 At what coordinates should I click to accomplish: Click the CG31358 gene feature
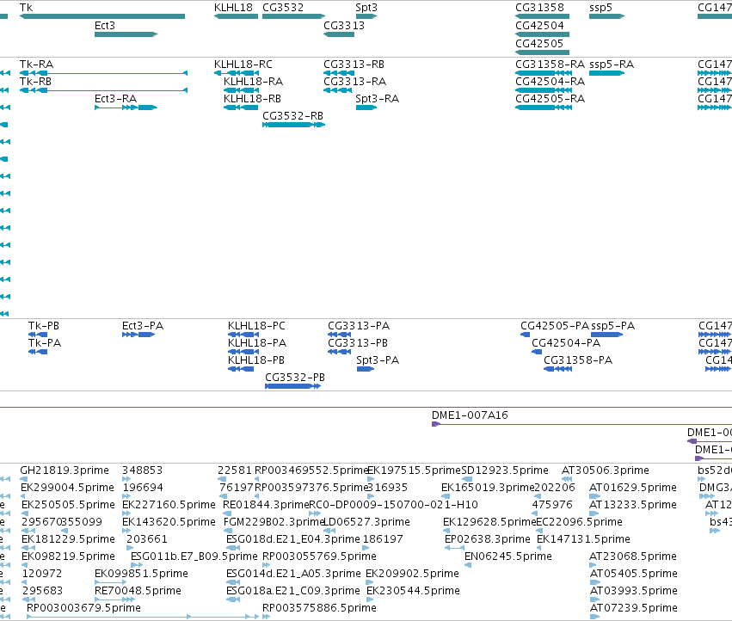542,16
